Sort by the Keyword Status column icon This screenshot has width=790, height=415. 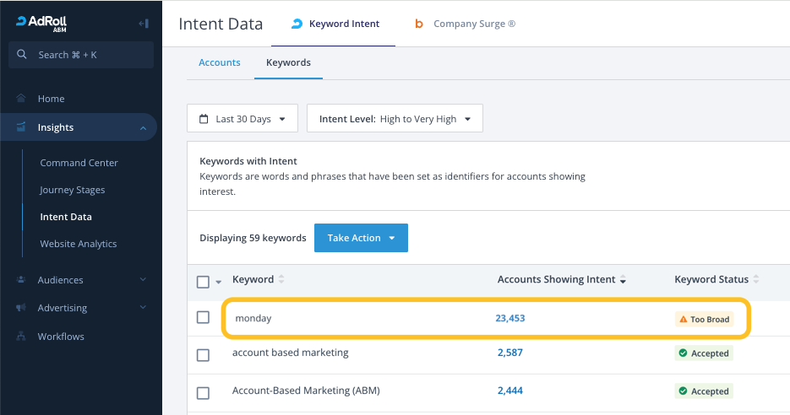[756, 280]
